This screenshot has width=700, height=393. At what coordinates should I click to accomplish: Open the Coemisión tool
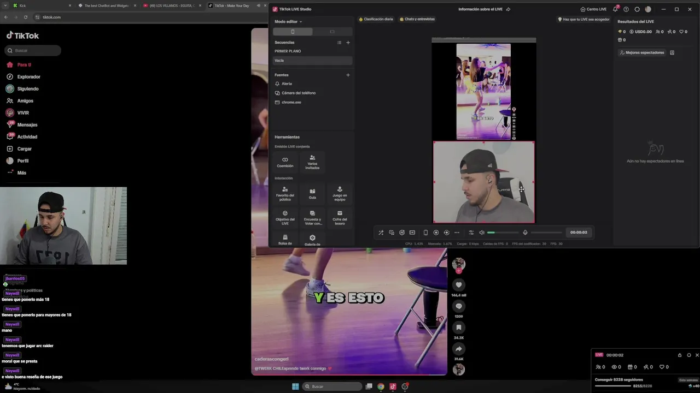point(285,162)
